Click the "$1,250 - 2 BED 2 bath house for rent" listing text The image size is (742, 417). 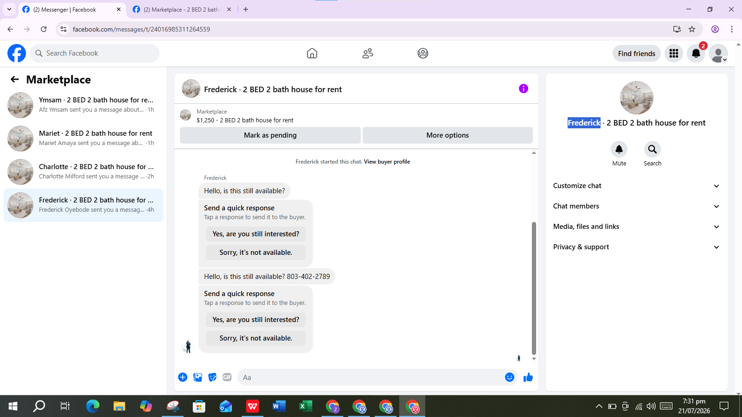(x=245, y=120)
